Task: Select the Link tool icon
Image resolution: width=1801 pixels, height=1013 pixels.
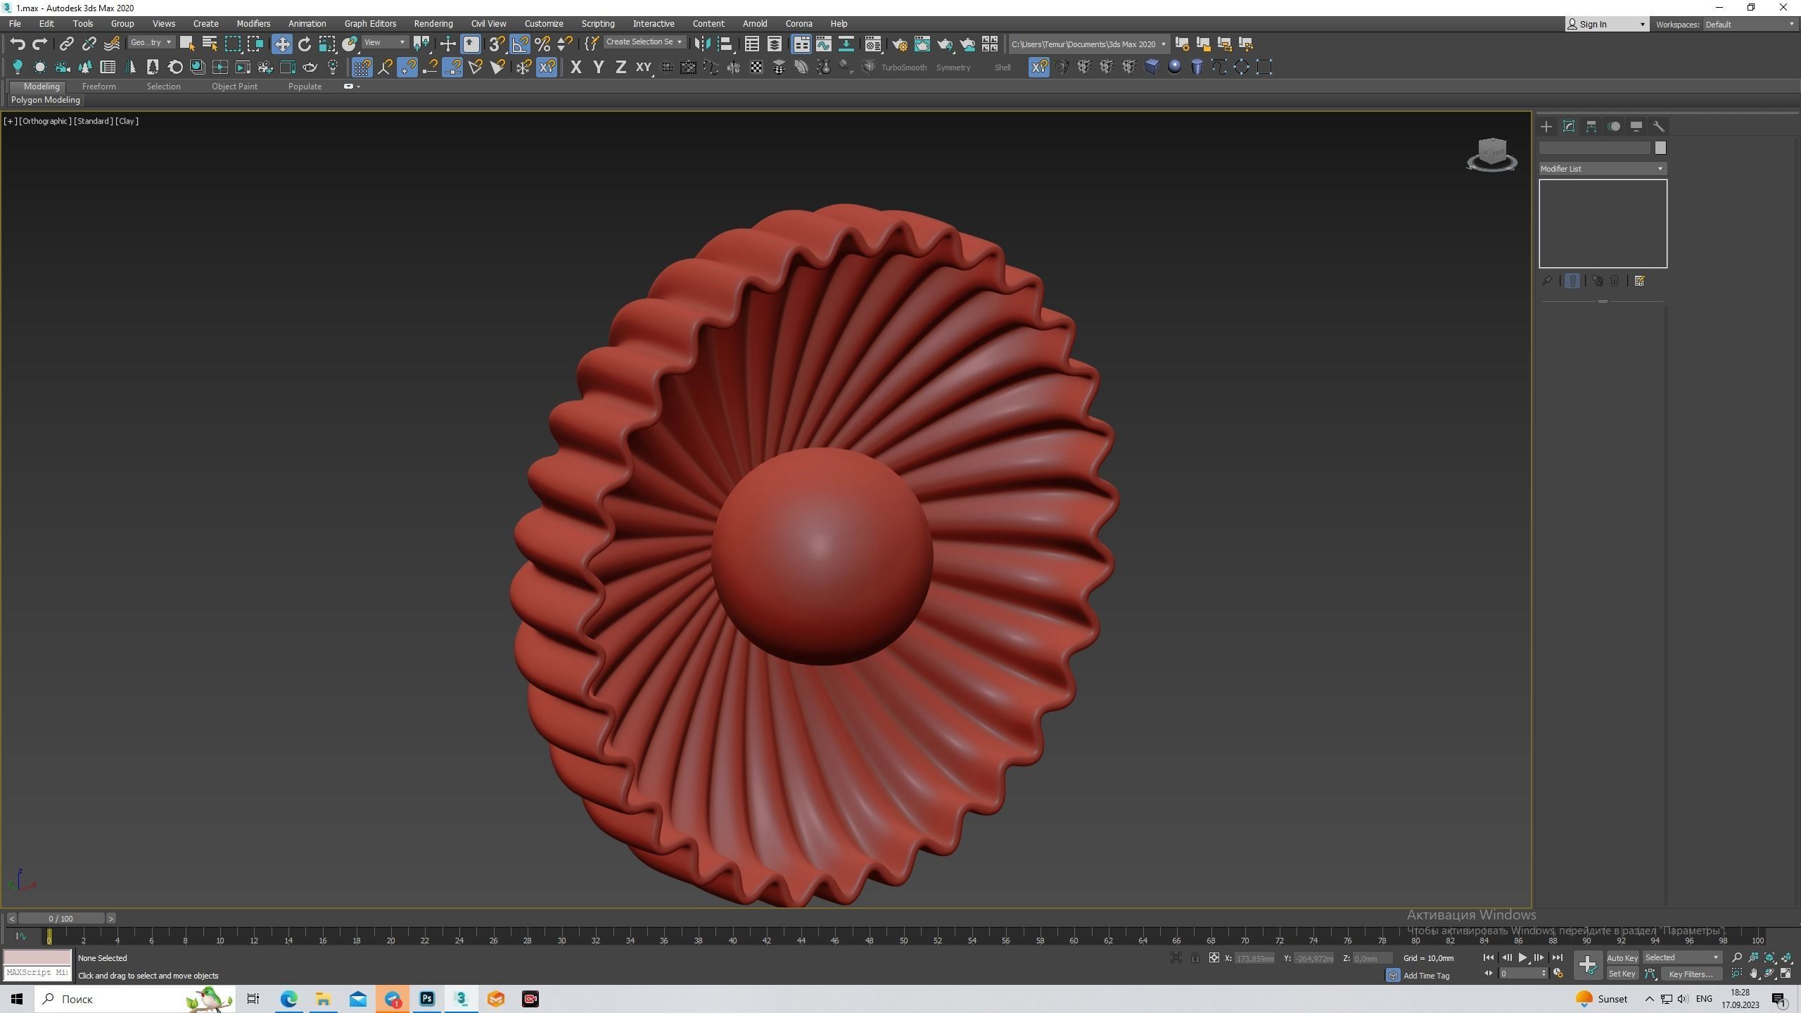Action: pos(66,44)
